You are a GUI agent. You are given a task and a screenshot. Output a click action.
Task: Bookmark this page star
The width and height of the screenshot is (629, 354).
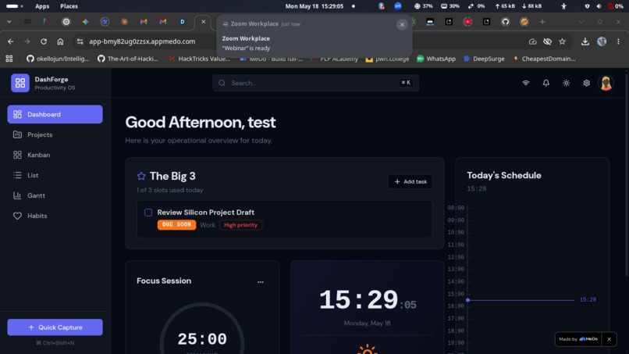[x=562, y=41]
